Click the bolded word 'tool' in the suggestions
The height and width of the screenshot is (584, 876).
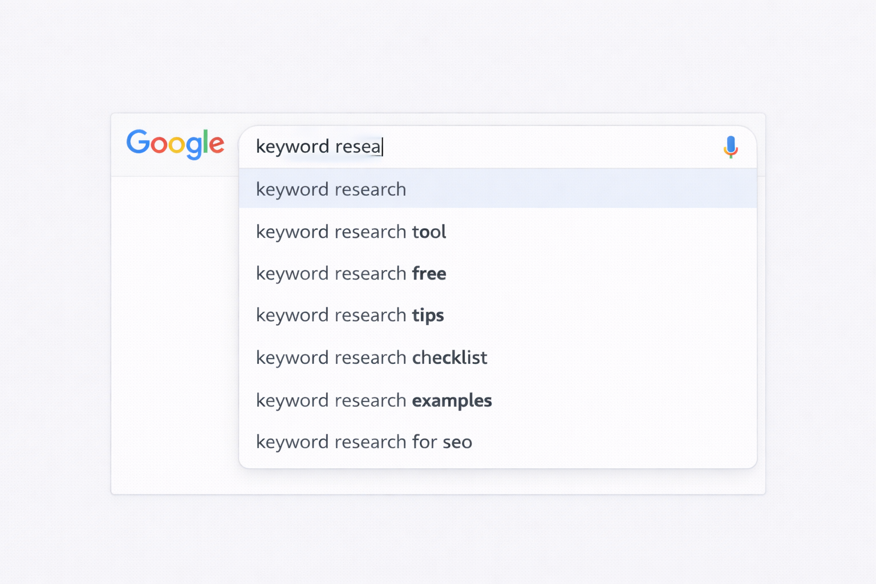pos(429,232)
